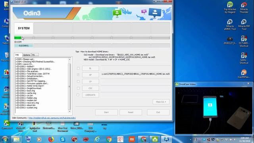Click the Reset button in Odin
Viewport: 254px width, 143px height.
(131, 112)
